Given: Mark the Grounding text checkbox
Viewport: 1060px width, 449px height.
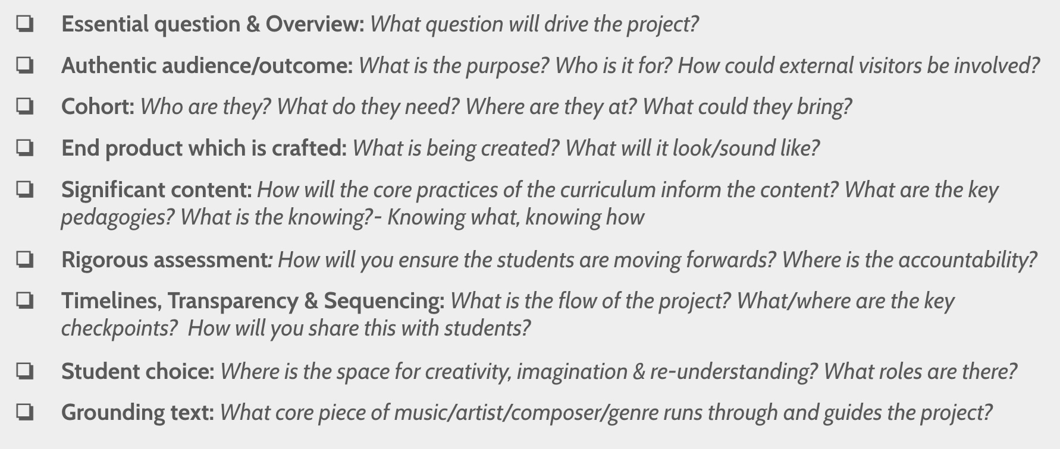Looking at the screenshot, I should tap(25, 412).
